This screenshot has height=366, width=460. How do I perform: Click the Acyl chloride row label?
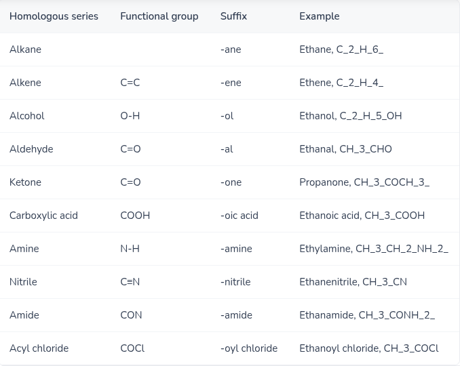click(39, 348)
